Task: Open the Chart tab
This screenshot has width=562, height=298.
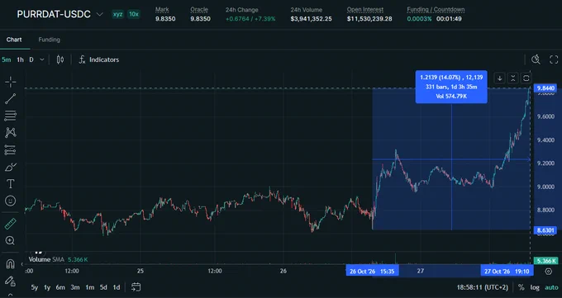Action: [14, 40]
